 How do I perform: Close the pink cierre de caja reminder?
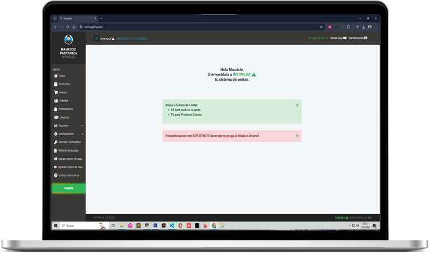point(297,136)
